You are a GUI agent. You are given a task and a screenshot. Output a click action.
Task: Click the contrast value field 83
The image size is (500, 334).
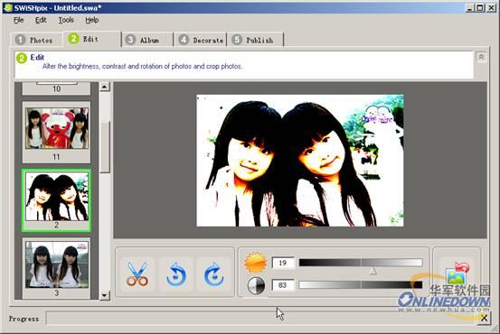point(283,285)
